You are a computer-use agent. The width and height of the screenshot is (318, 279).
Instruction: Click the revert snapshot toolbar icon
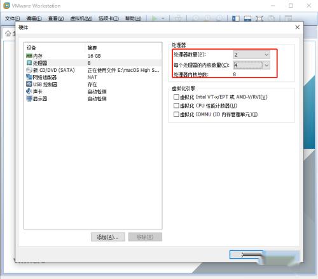pos(207,18)
